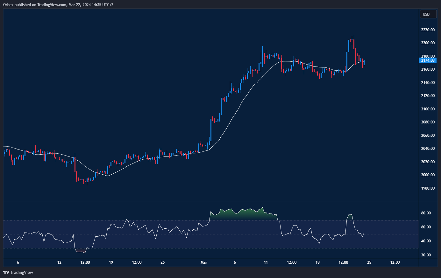Screen dimensions: 441x278
Task: Select the Mar label on the time axis
Action: click(x=203, y=262)
